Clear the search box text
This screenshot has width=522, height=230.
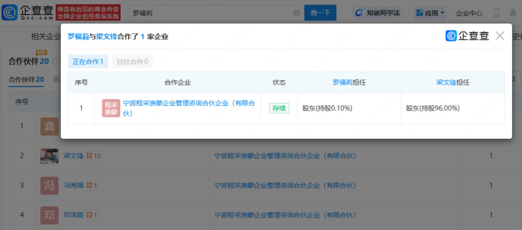[x=296, y=12]
